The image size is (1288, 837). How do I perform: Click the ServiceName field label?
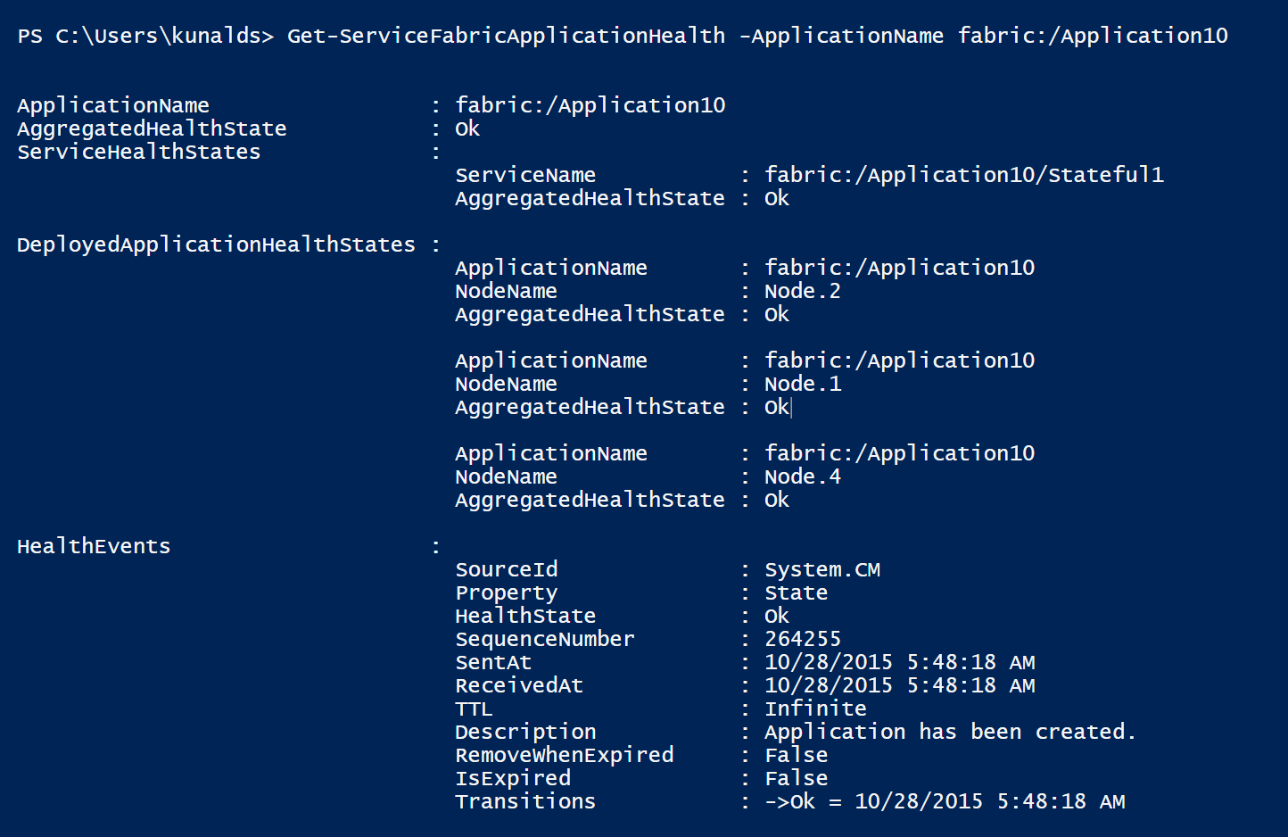524,175
